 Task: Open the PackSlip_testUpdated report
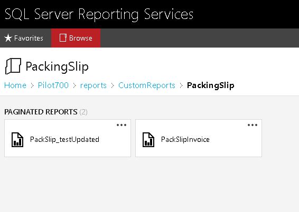pos(68,138)
